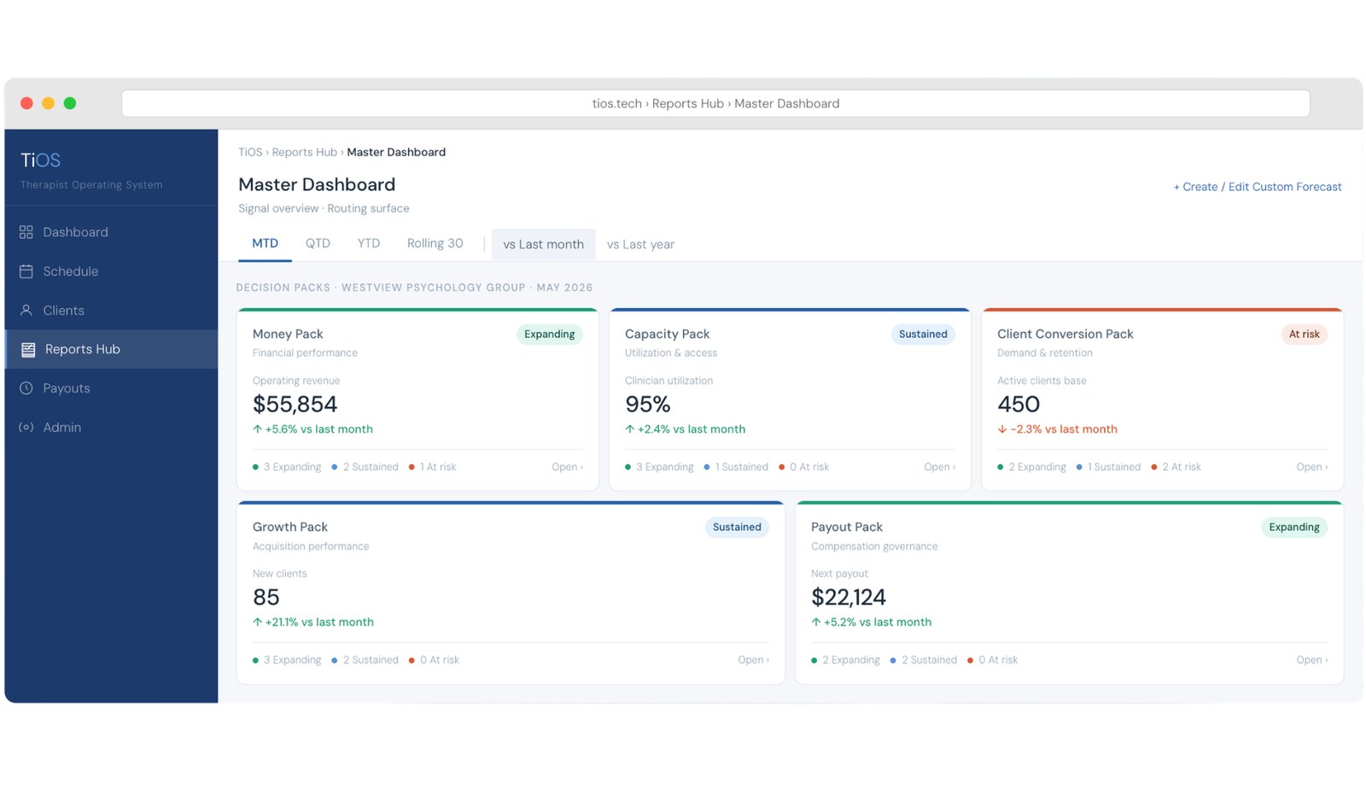This screenshot has height=785, width=1366.
Task: Click the Admin icon in sidebar
Action: point(26,427)
